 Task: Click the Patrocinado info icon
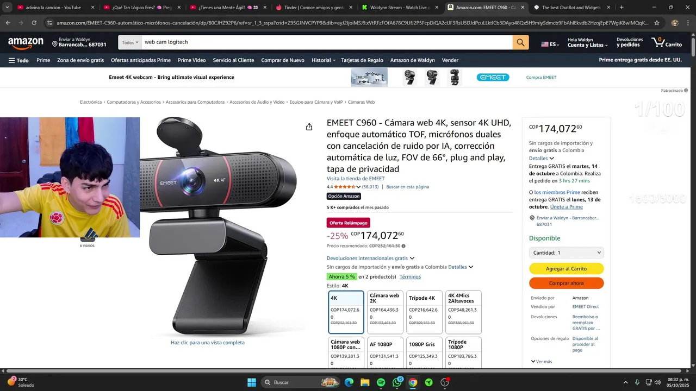tap(686, 91)
